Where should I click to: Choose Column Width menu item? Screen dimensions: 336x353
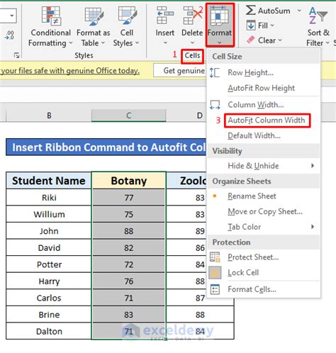[x=264, y=105]
